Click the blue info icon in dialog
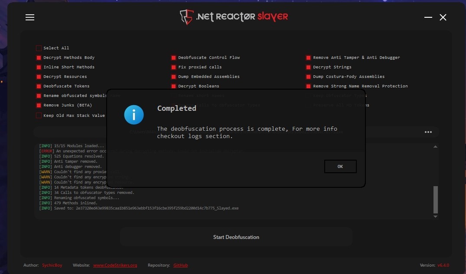Screen dimensions: 466x274 pos(134,115)
